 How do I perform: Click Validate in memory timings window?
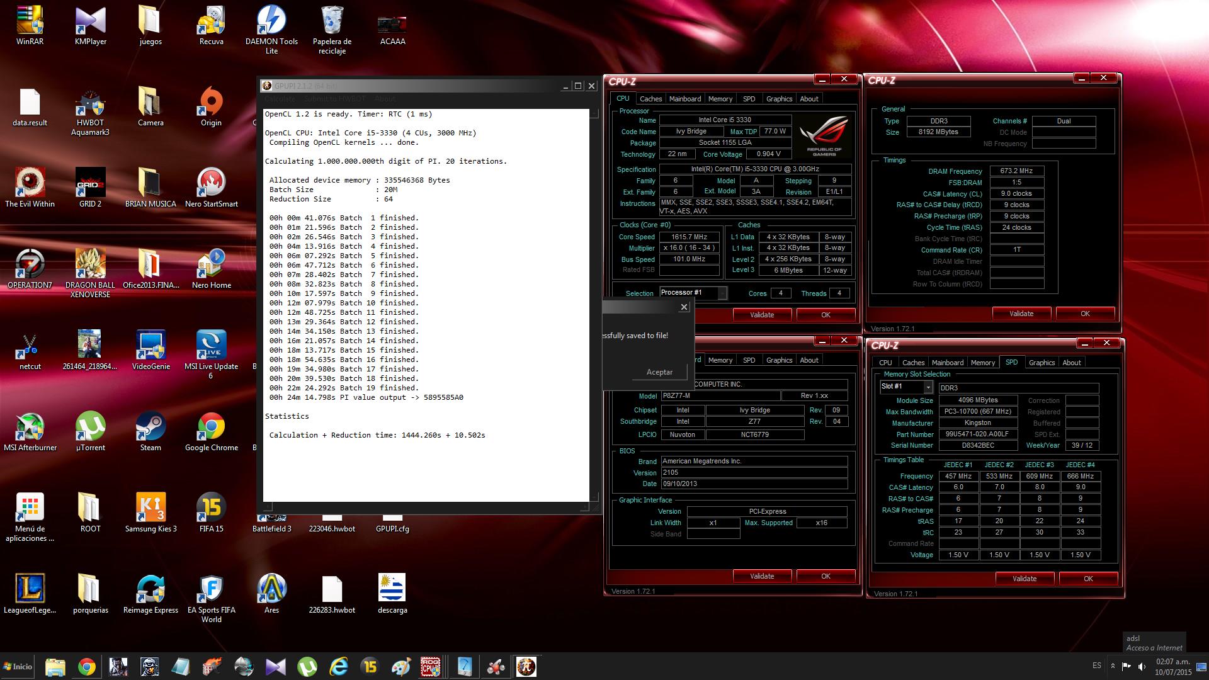1021,314
